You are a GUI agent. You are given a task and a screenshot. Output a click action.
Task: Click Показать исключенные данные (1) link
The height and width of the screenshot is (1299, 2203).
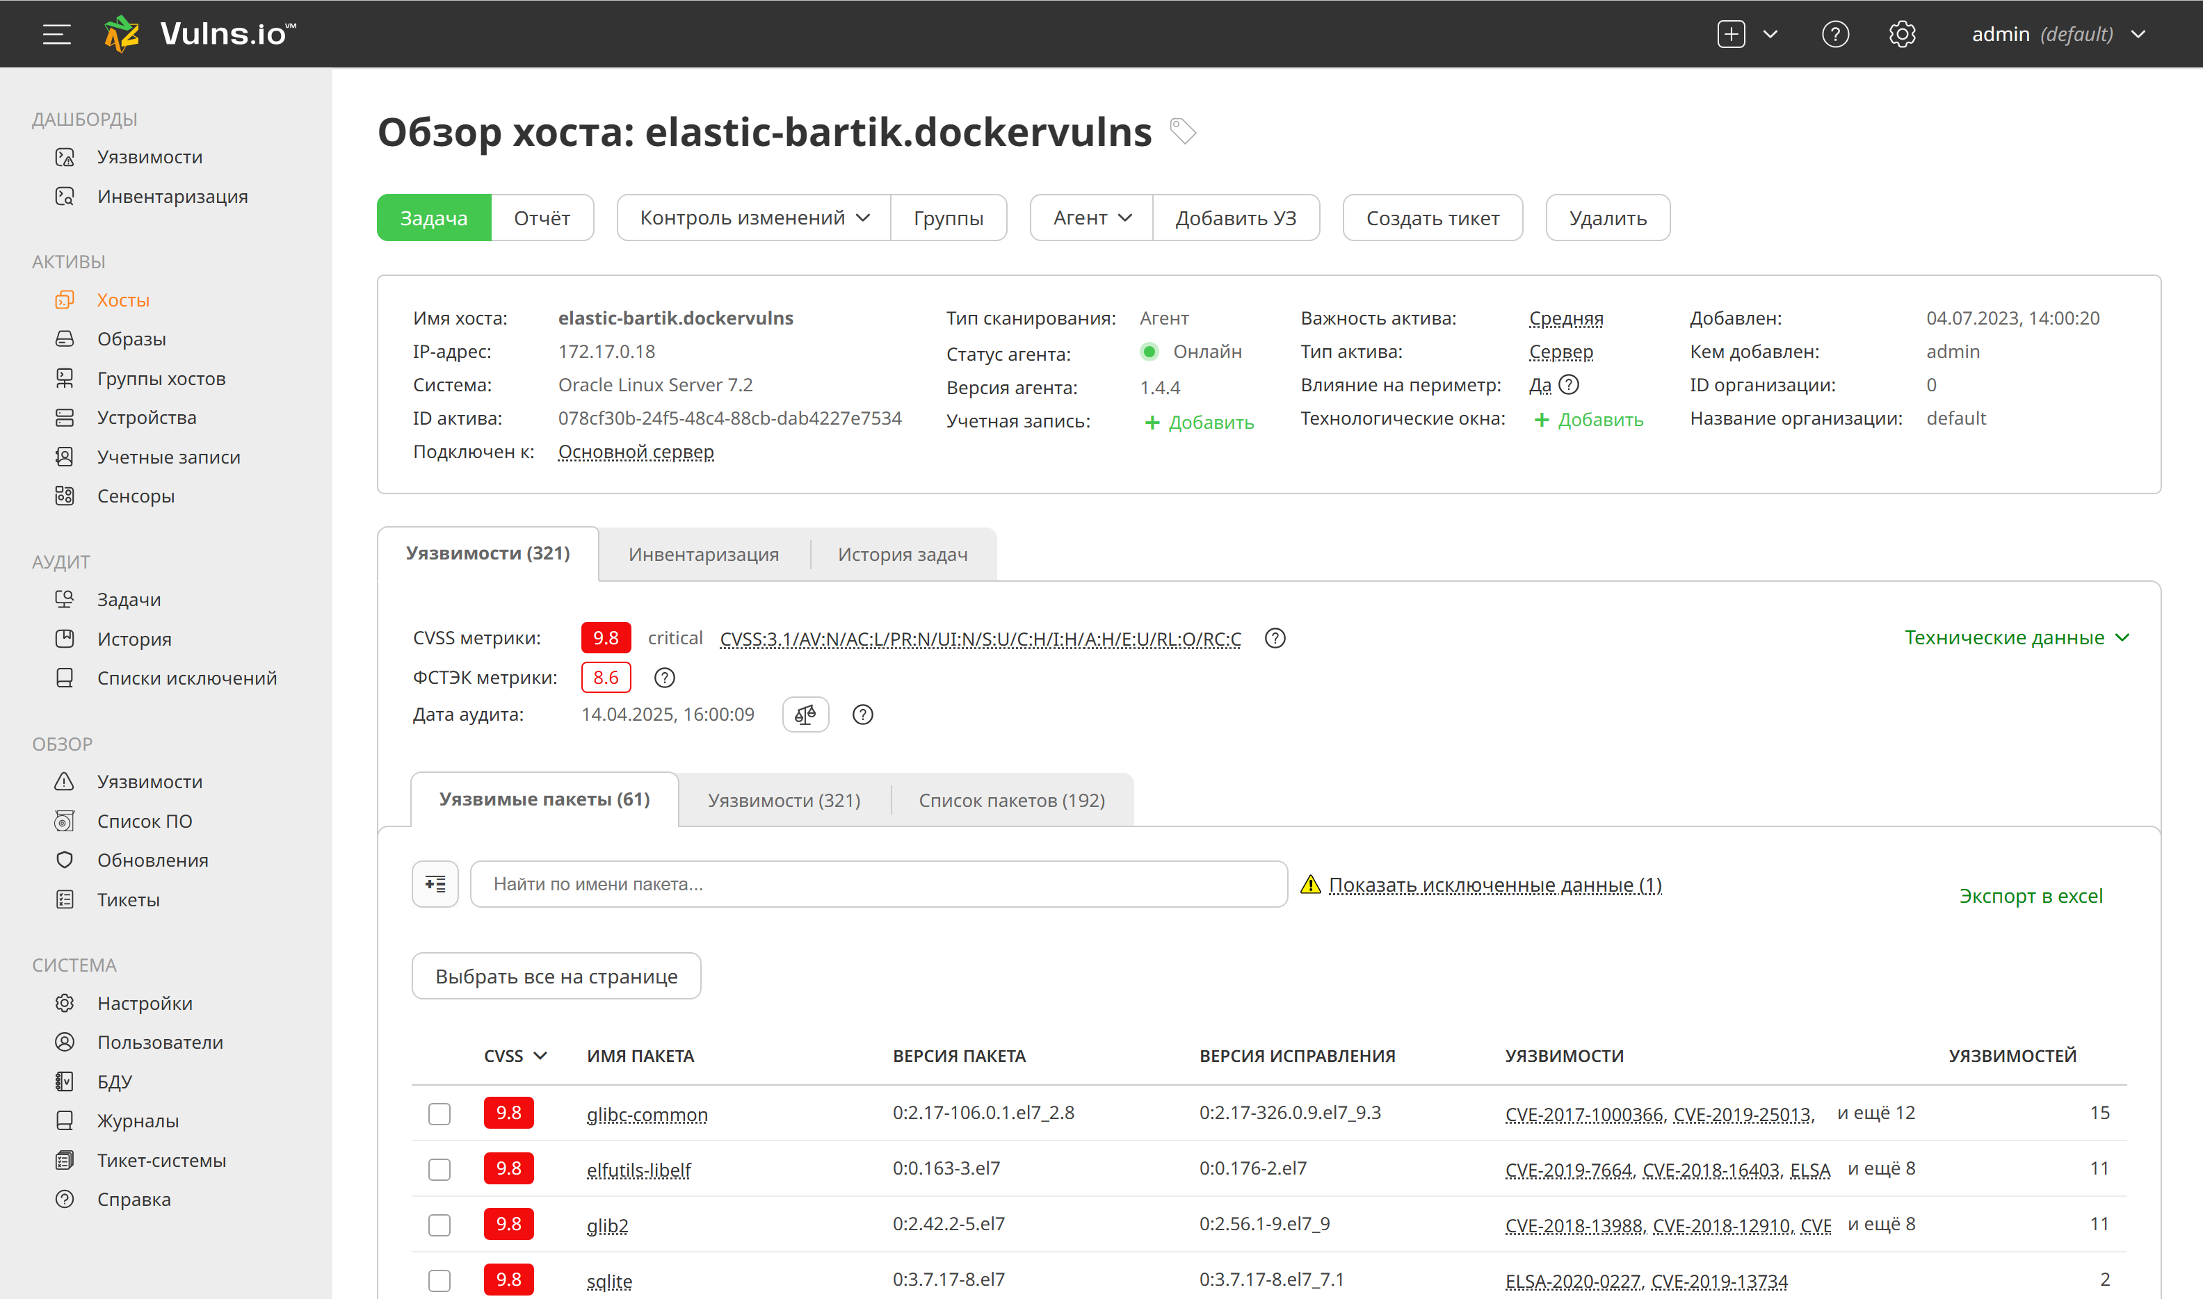point(1494,884)
